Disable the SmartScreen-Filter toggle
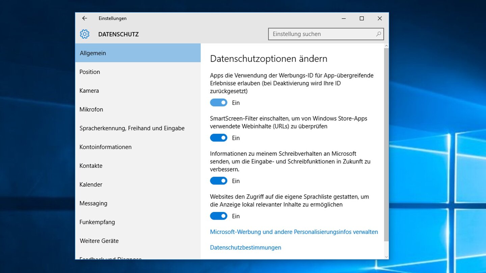The height and width of the screenshot is (273, 486). 219,138
